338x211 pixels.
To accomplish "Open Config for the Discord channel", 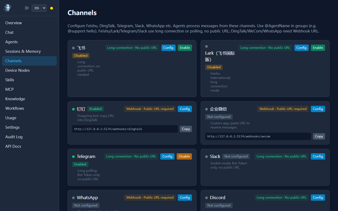I will point(318,198).
